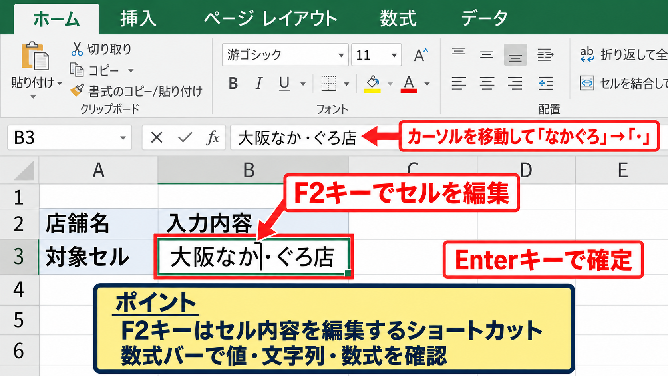Select the column B header

(253, 170)
